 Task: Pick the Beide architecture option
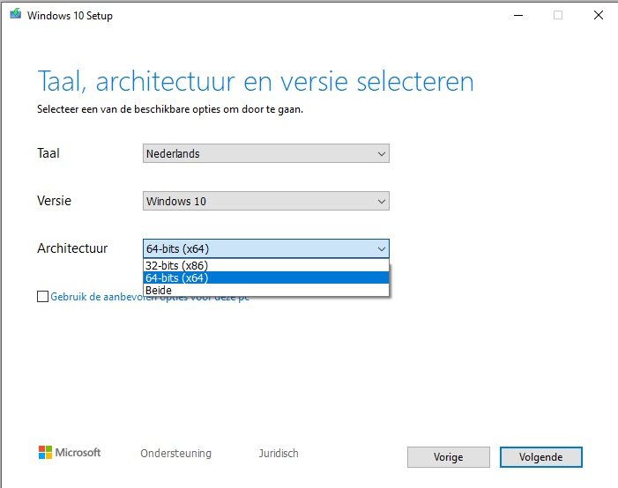266,290
